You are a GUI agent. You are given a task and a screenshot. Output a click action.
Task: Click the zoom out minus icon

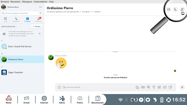coord(141,100)
